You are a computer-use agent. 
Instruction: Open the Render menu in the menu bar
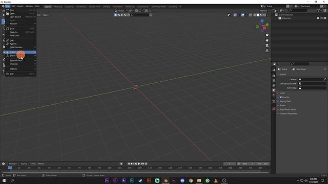click(x=20, y=6)
